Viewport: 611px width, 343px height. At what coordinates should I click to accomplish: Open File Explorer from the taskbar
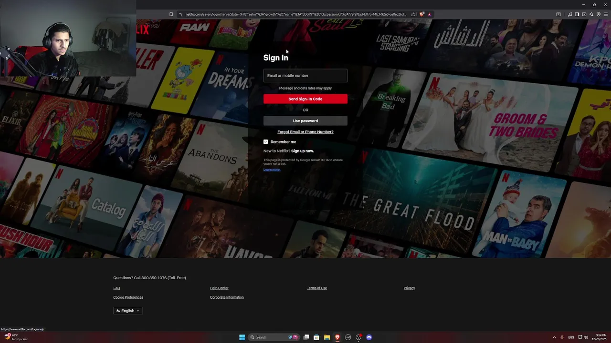point(327,337)
